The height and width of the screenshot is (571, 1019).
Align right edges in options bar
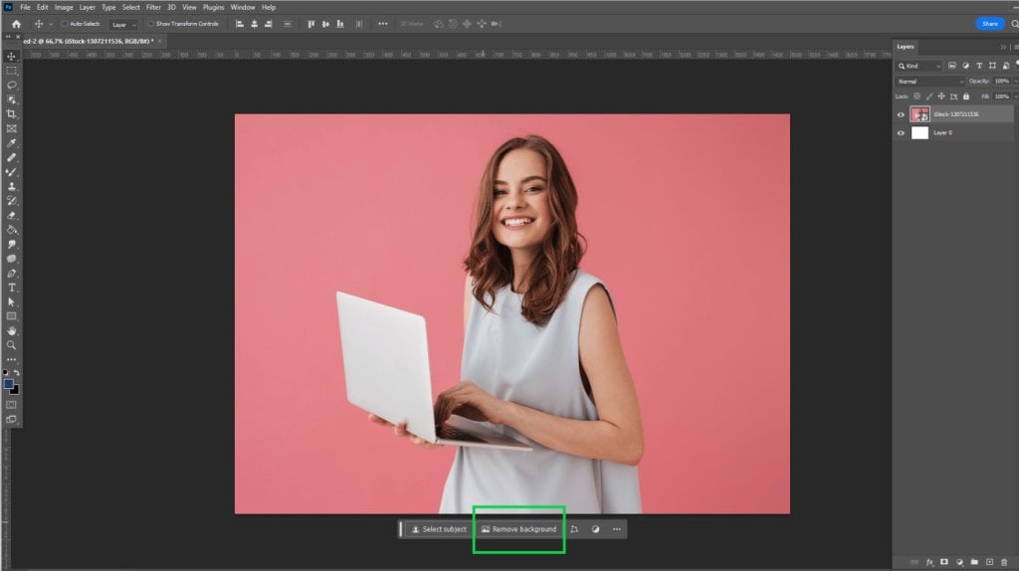269,24
